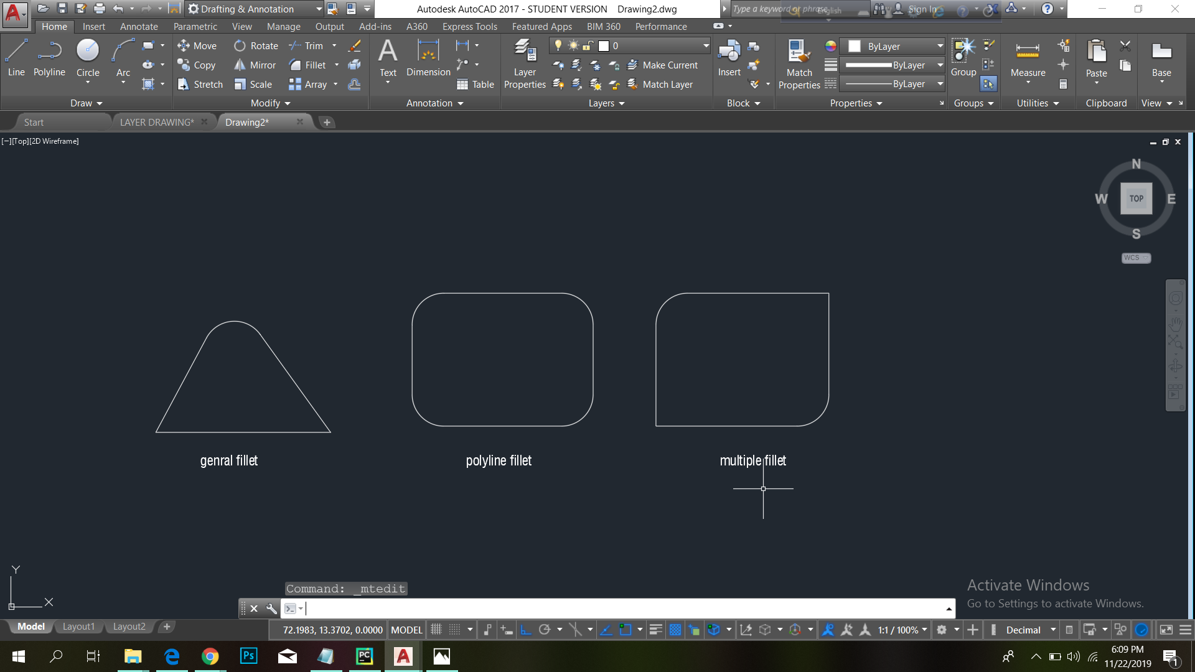Click the Measure utility

(1028, 60)
